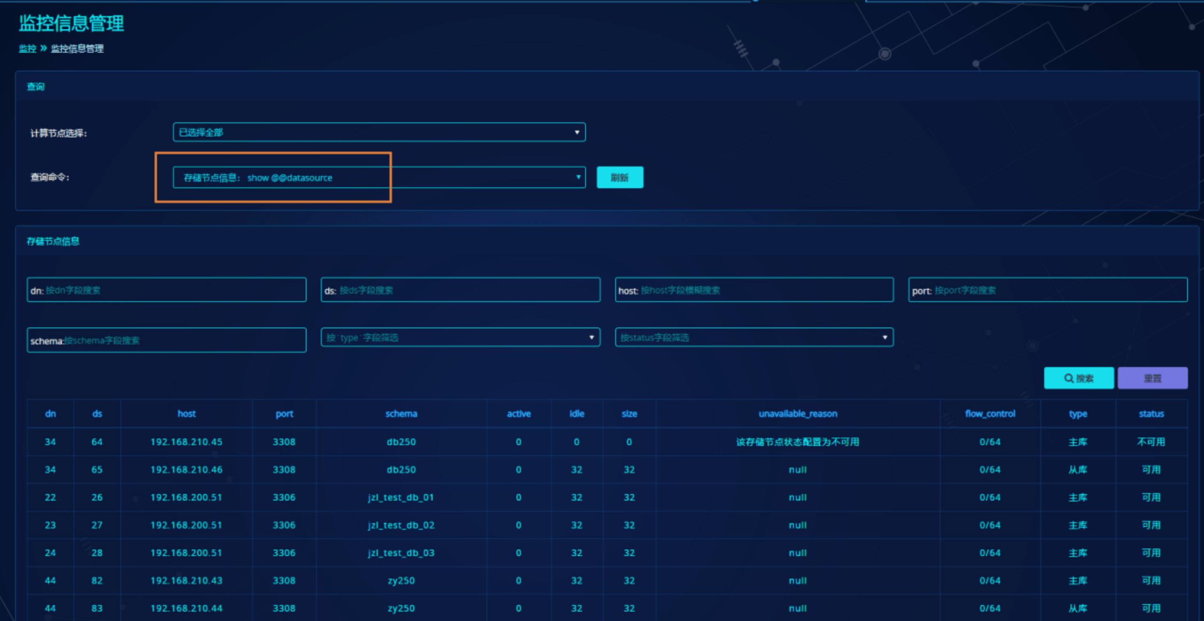Open the 计算节点选择 dropdown

pyautogui.click(x=379, y=132)
